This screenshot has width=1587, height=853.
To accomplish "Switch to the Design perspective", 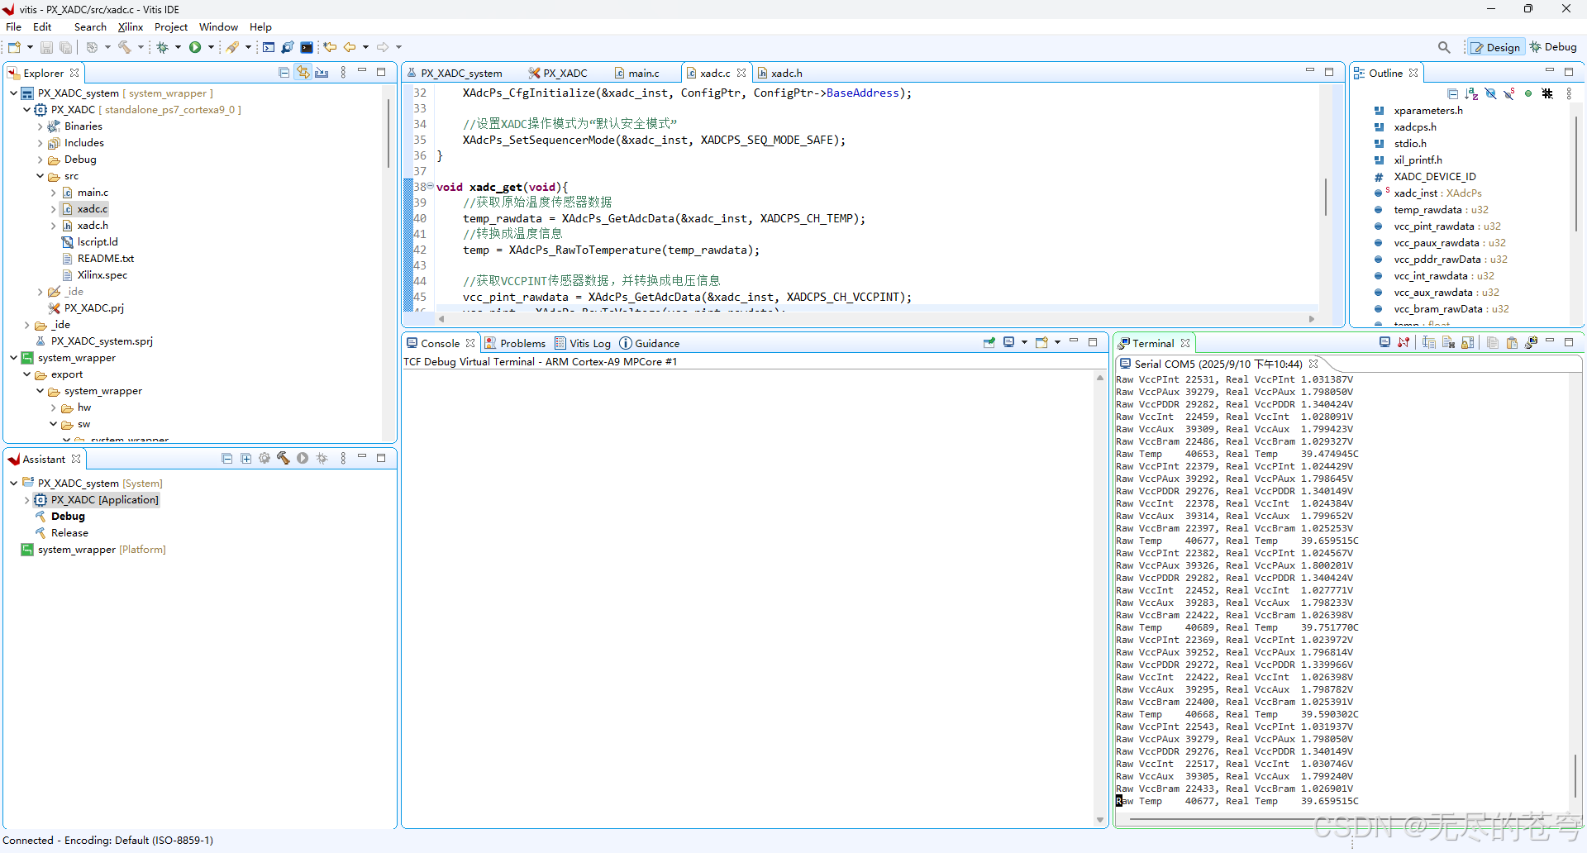I will (1496, 47).
